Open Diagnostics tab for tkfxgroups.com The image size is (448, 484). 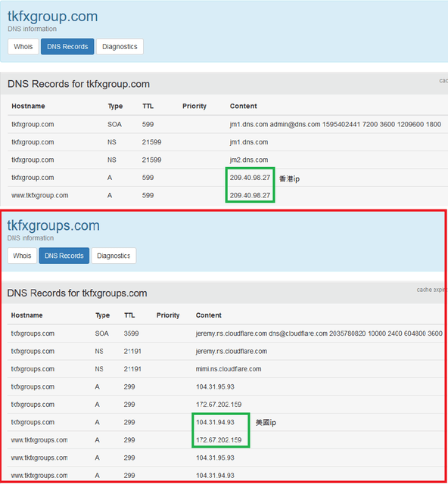pos(114,256)
